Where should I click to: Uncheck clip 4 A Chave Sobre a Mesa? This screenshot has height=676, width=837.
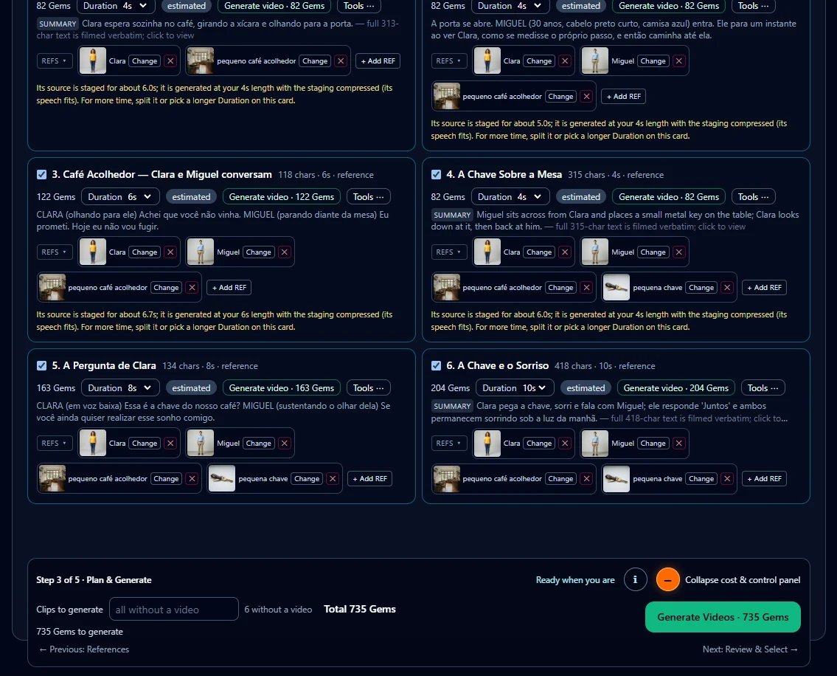pos(436,175)
